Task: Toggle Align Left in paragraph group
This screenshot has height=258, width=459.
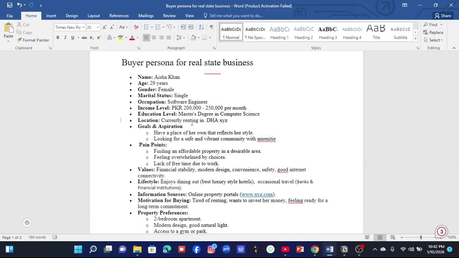Action: (x=146, y=38)
